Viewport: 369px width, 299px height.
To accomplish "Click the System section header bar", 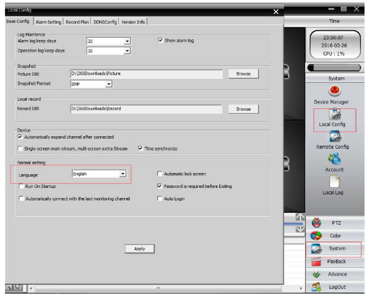I will 337,79.
